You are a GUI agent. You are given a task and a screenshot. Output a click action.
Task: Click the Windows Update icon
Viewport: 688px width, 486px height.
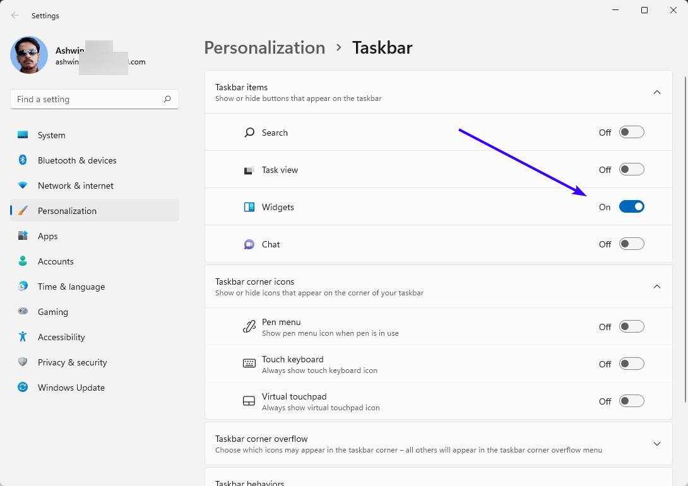[x=23, y=387]
